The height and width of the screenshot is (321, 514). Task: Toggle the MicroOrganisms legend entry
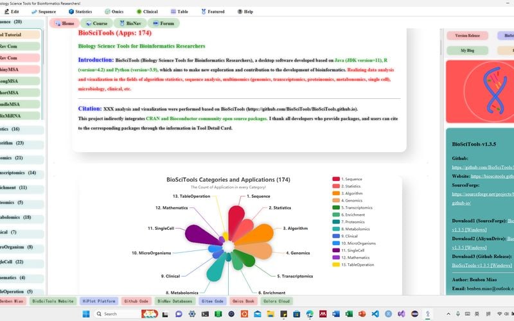pos(354,243)
